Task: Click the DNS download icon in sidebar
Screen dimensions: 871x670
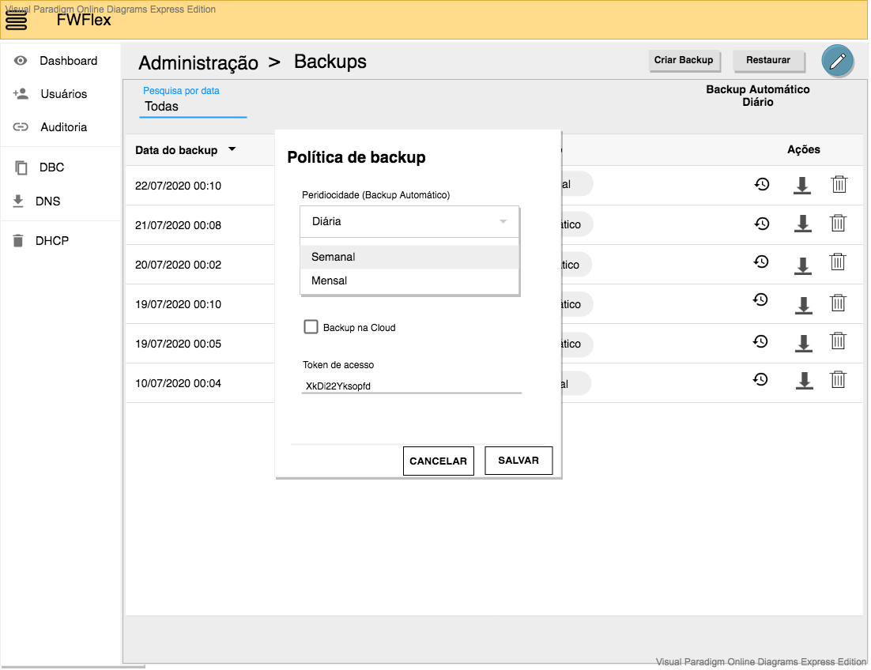Action: (18, 201)
